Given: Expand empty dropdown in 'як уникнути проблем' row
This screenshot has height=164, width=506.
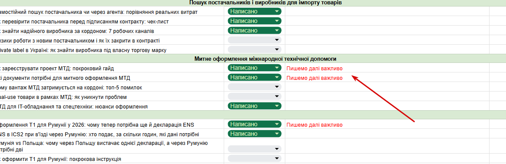Looking at the screenshot, I should [x=254, y=96].
